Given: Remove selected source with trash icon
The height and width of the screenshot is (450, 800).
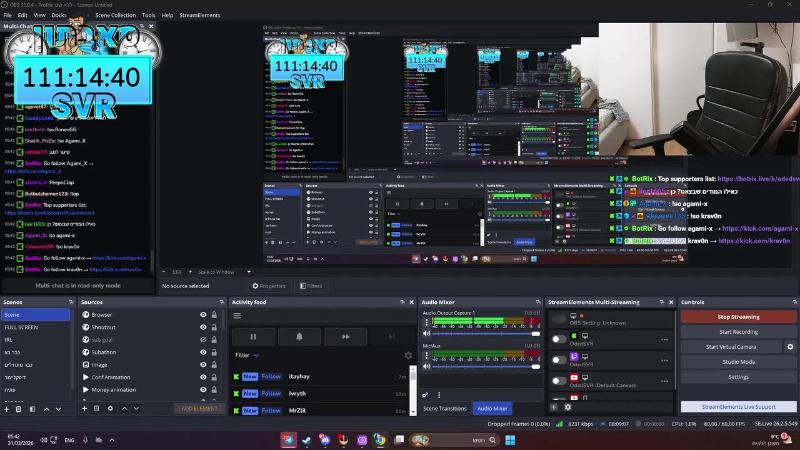Looking at the screenshot, I should (x=96, y=409).
